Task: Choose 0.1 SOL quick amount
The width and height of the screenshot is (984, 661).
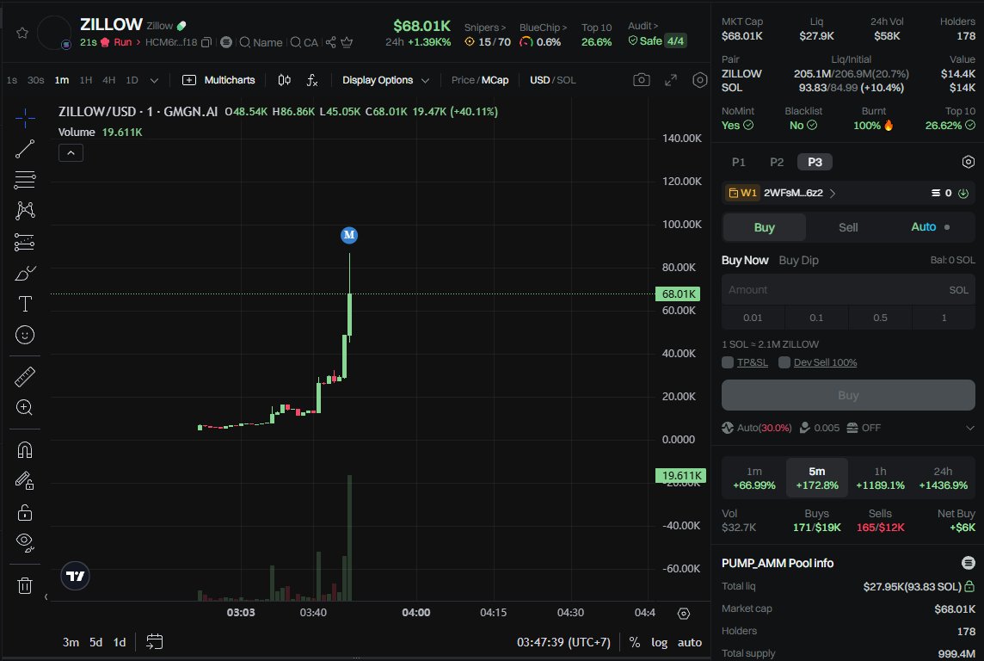Action: coord(815,318)
